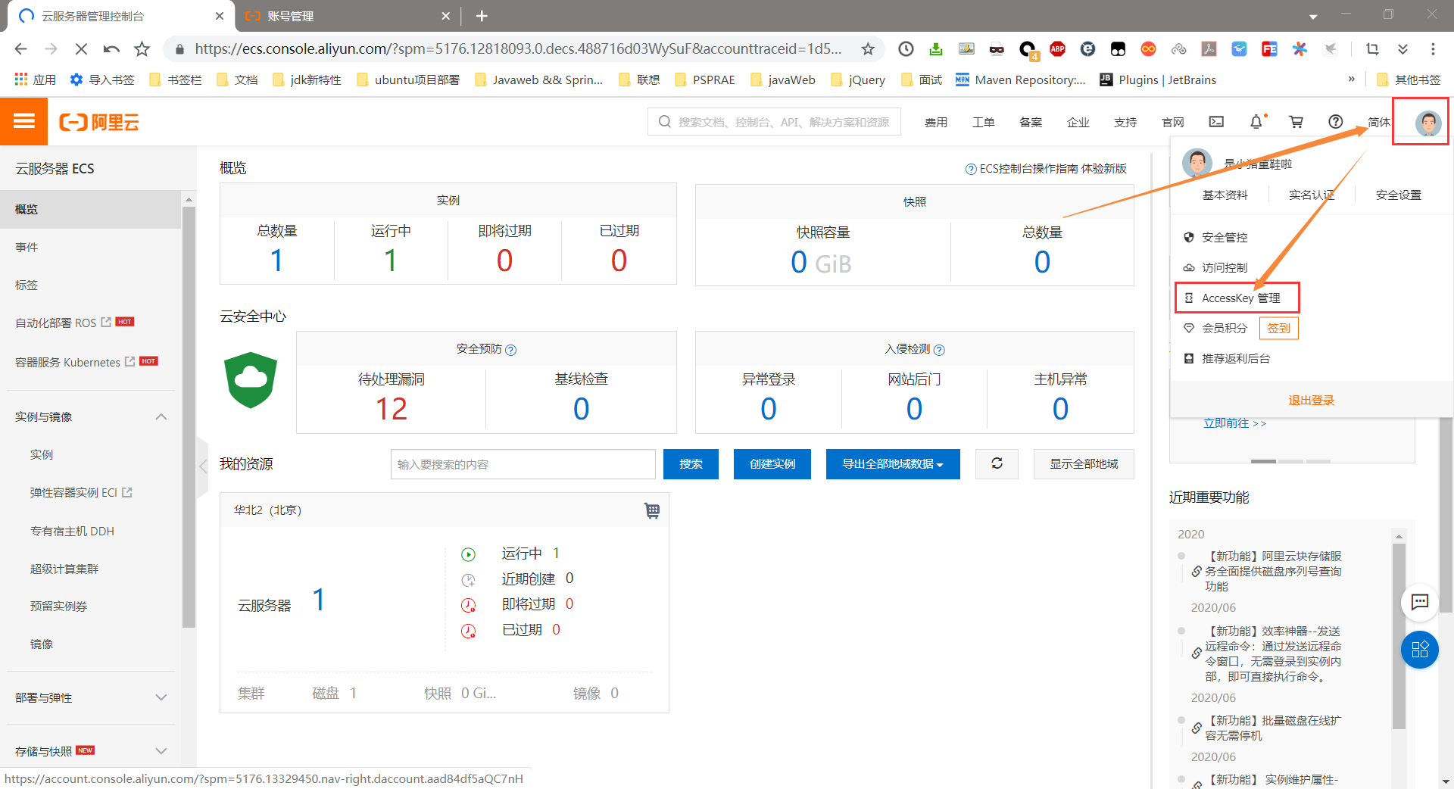This screenshot has width=1454, height=789.
Task: Click sidebar vertical scrollbar
Action: (189, 416)
